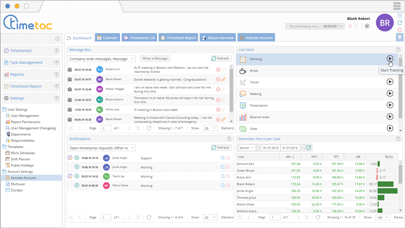Collapse the User Settings tree folder
Viewport: 405px width, 228px height.
[x=5, y=110]
